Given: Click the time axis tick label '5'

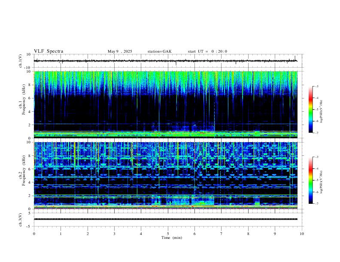Looking at the screenshot, I should click(168, 234).
